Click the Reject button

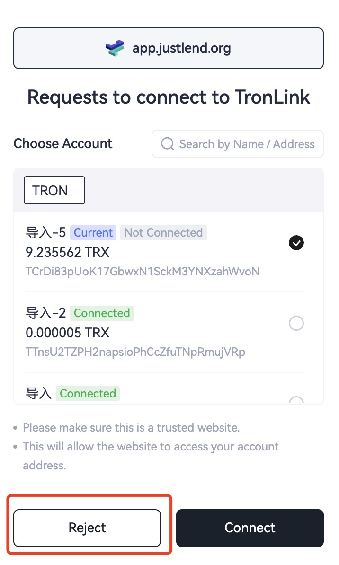87,528
